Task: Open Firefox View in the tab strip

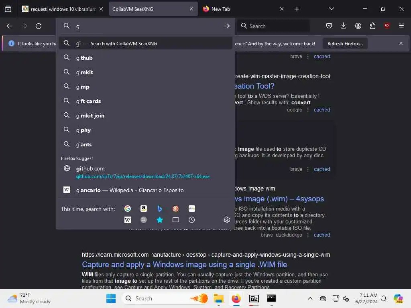Action: [8, 9]
